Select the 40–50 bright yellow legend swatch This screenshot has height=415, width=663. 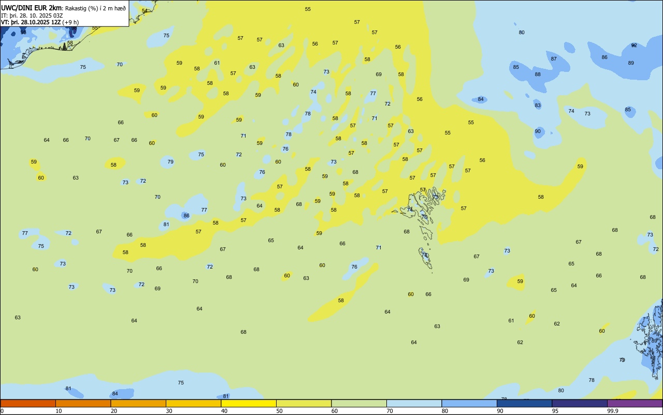point(249,403)
